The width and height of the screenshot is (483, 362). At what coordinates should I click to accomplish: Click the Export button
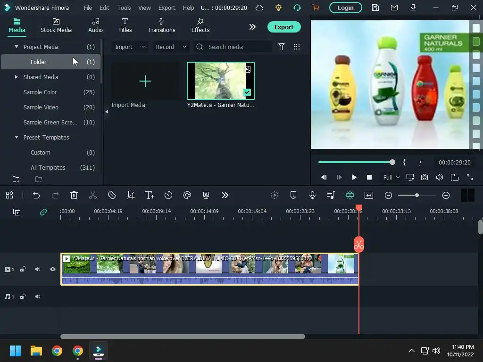(x=284, y=27)
